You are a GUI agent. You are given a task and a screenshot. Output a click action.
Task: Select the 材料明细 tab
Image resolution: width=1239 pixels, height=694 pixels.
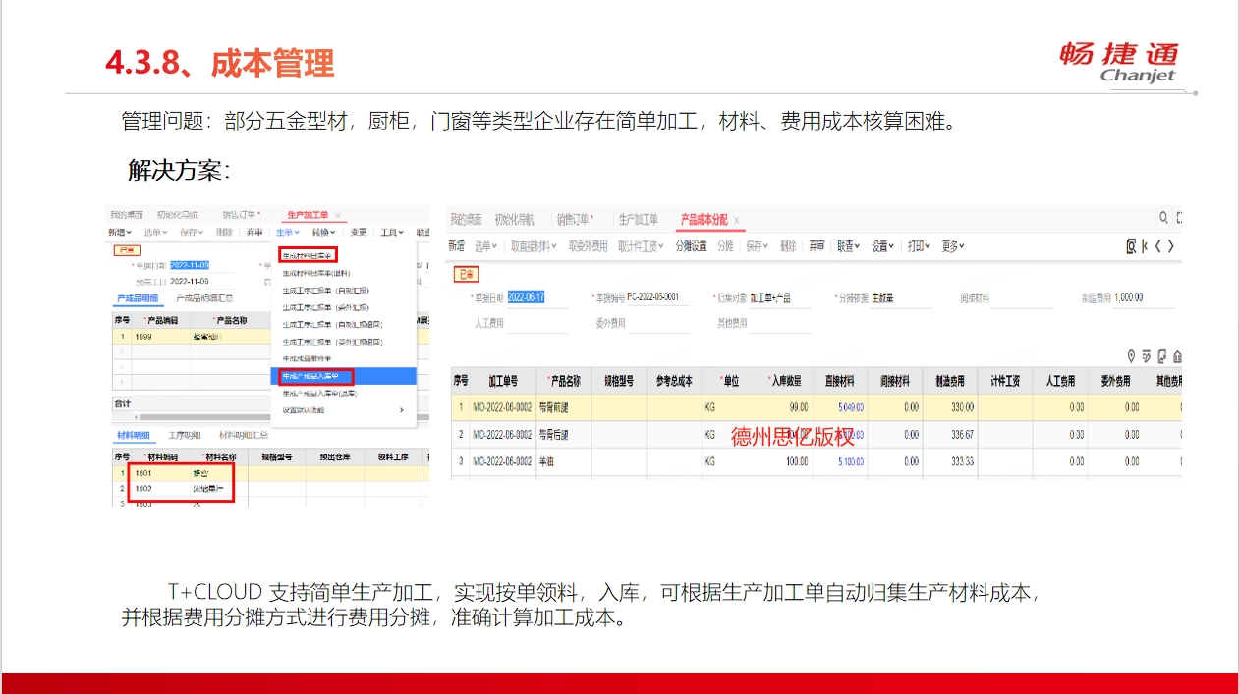tap(134, 435)
